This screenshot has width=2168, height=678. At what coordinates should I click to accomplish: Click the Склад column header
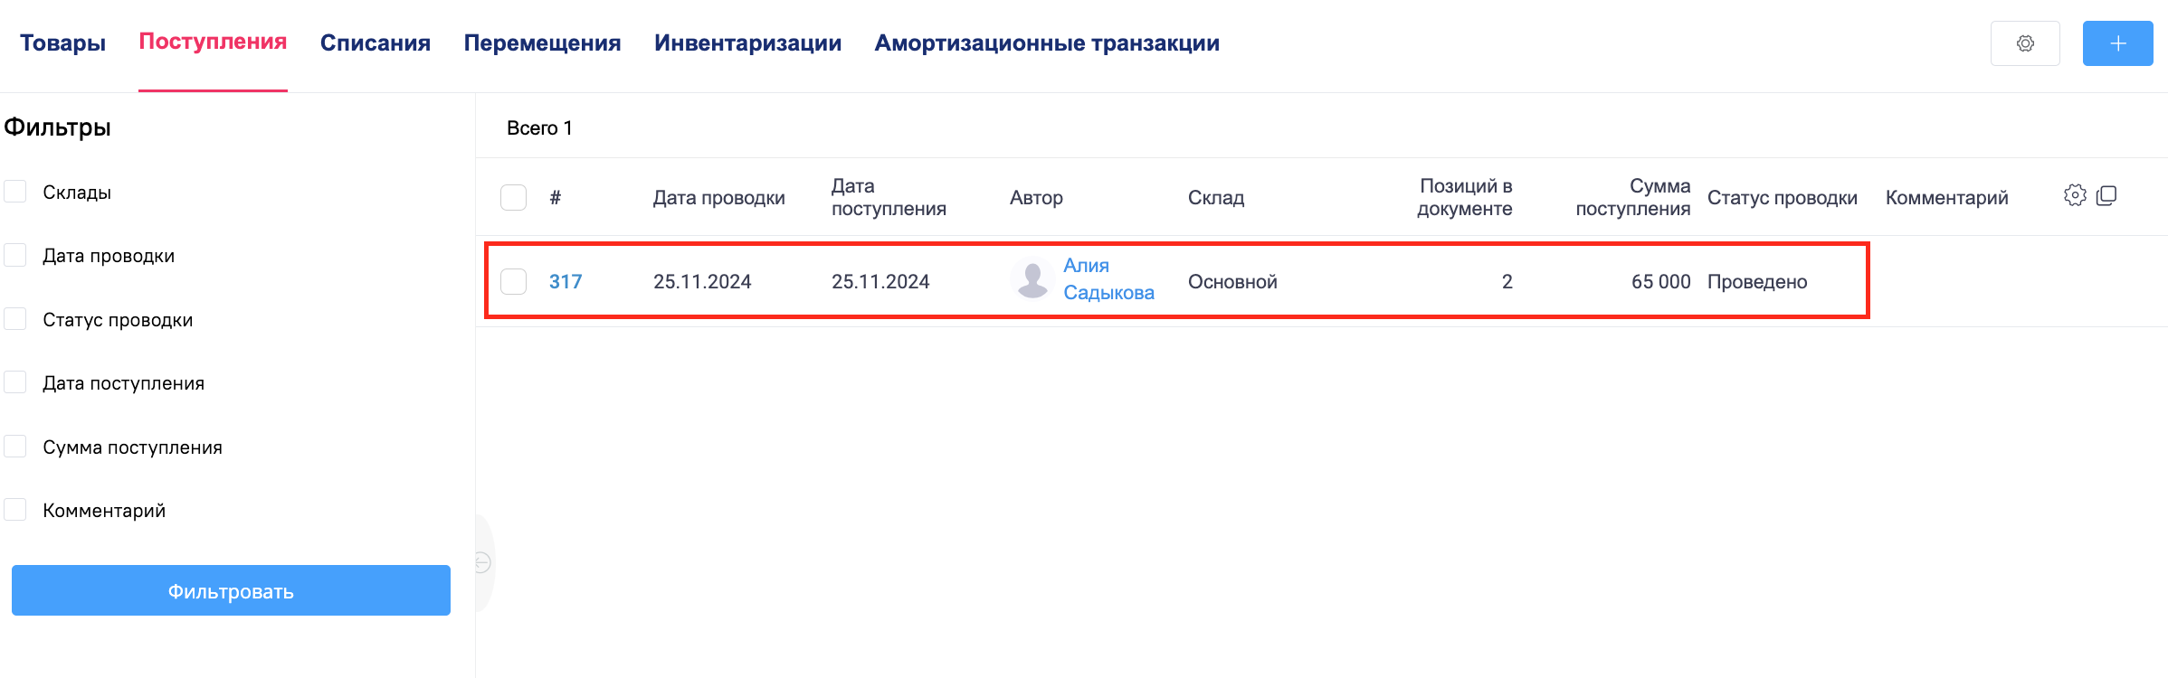tap(1216, 197)
